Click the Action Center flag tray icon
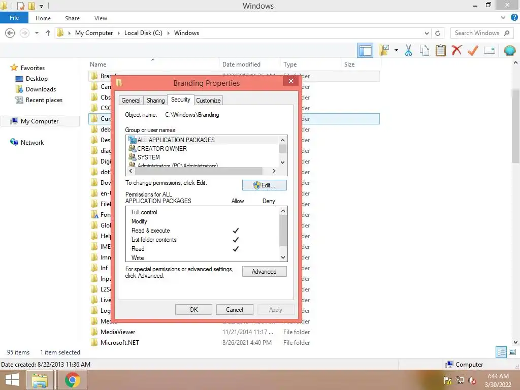The image size is (520, 390). pyautogui.click(x=447, y=380)
